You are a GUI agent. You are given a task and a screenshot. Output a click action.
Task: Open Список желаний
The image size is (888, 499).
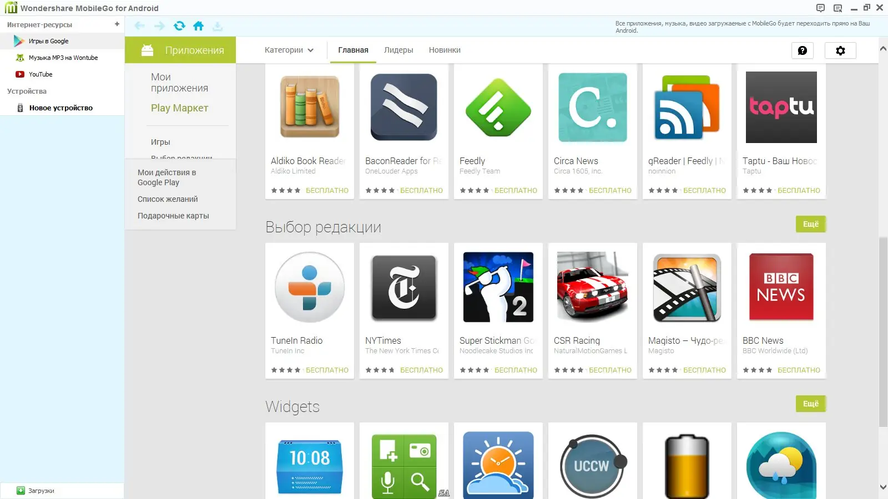pyautogui.click(x=168, y=199)
